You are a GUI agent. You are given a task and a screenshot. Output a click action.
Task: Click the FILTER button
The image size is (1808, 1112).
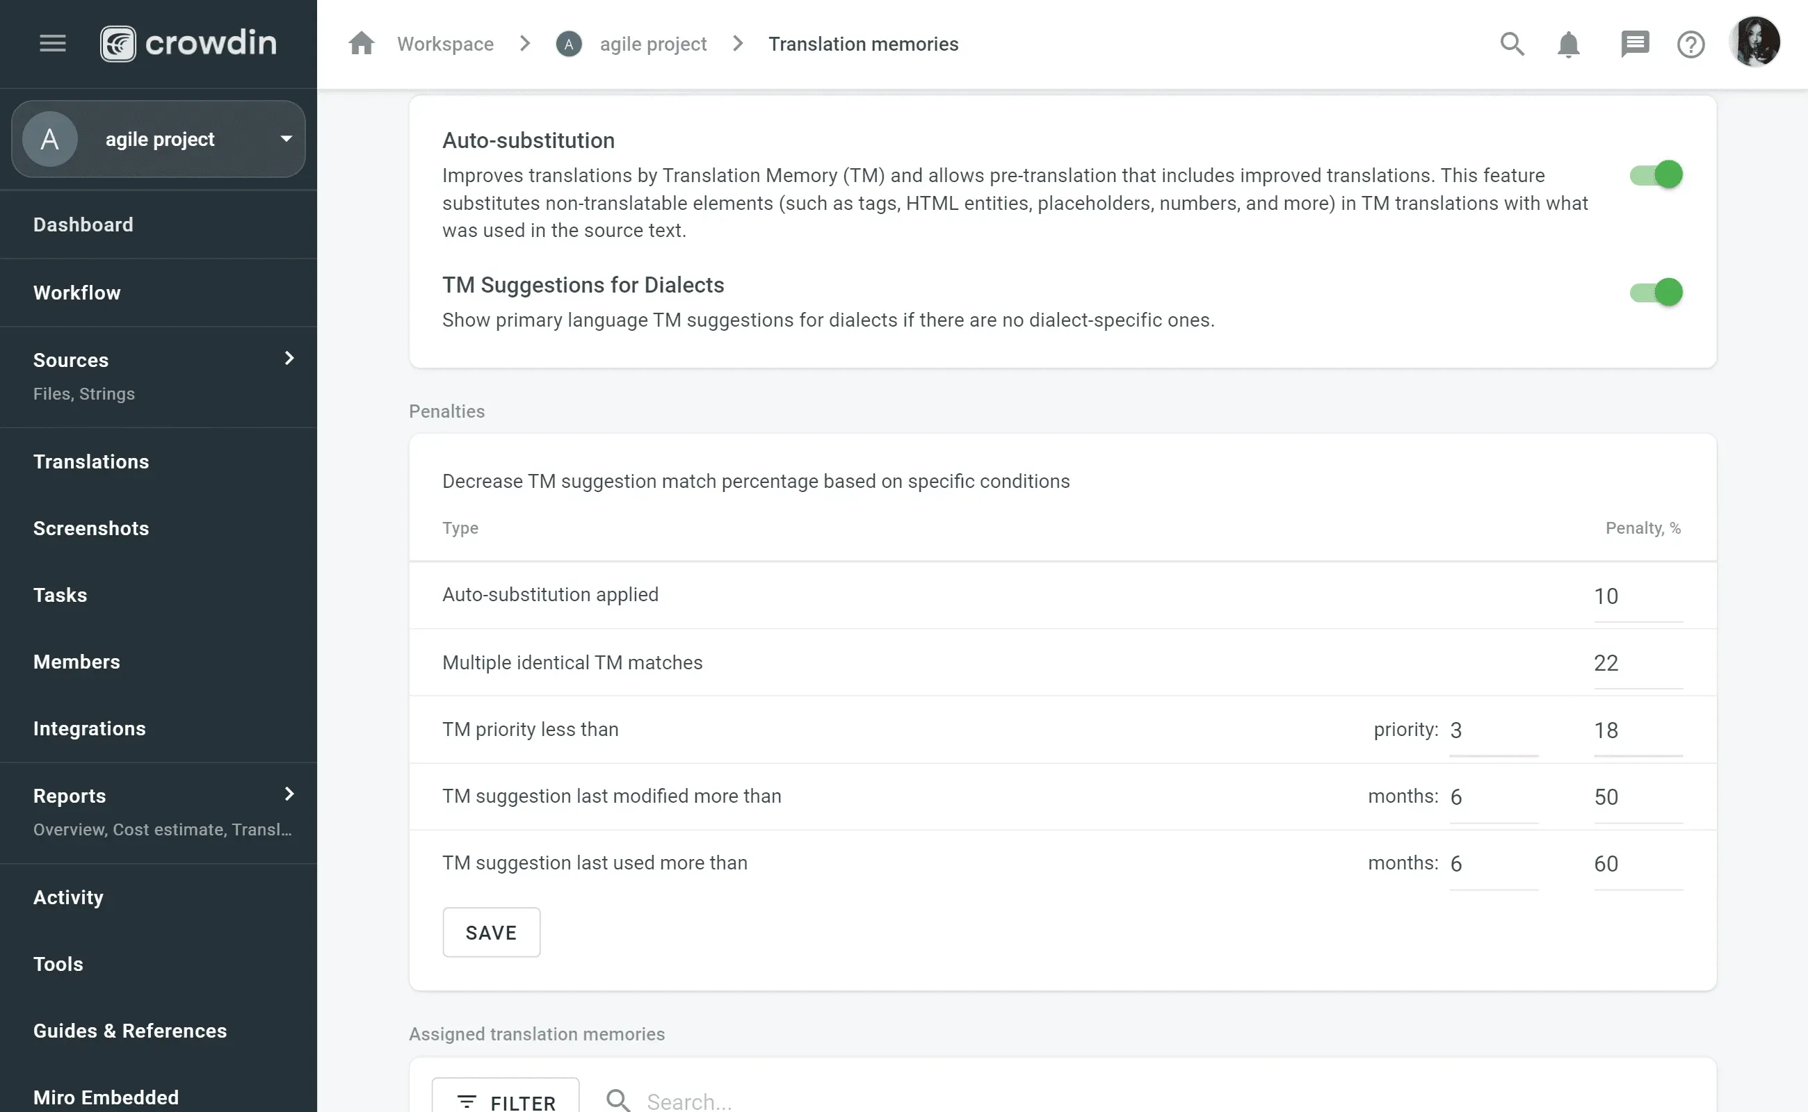pos(506,1099)
